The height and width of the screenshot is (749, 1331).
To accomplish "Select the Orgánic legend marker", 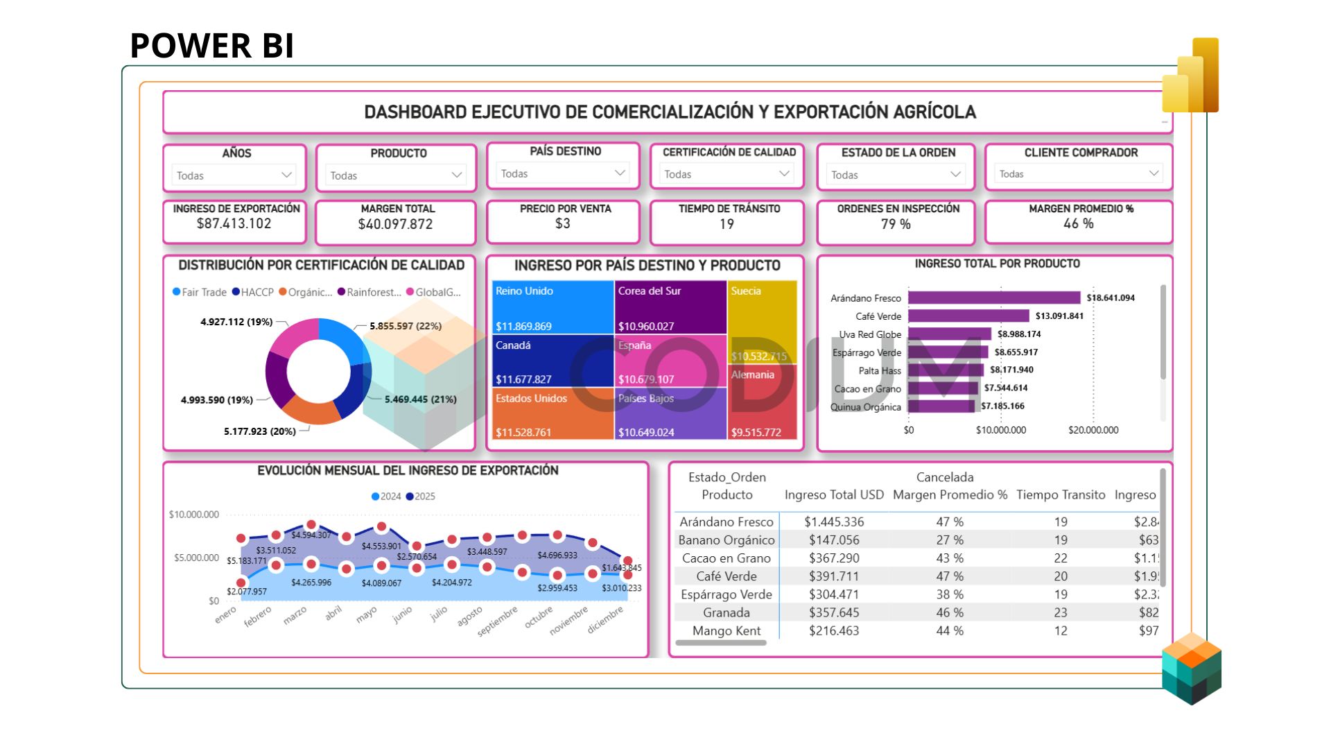I will point(283,292).
